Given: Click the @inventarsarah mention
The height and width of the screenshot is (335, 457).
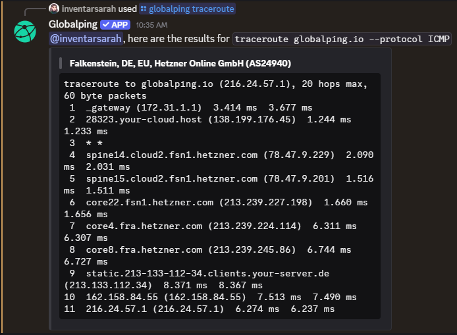Looking at the screenshot, I should (x=86, y=39).
